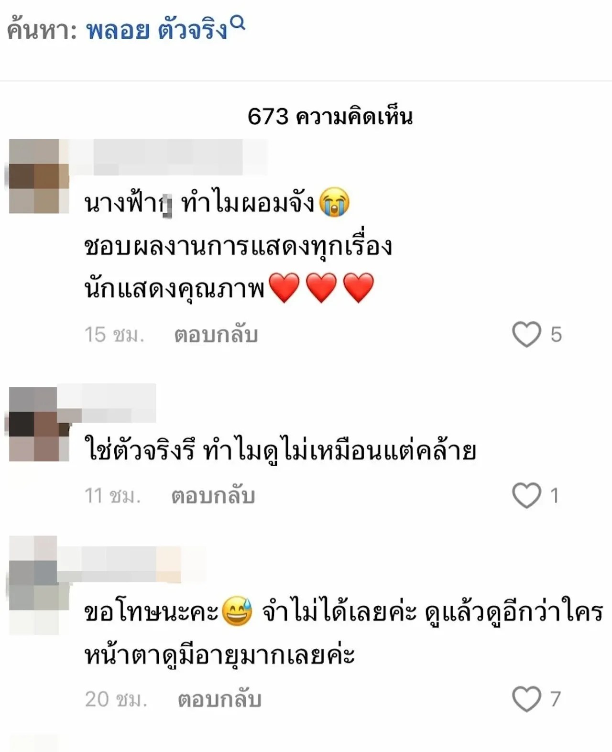Viewport: 612px width, 752px height.
Task: Select the 673 ความคิดเห็น header
Action: (330, 116)
